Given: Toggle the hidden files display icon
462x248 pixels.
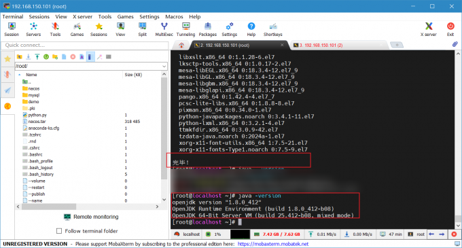Looking at the screenshot, I should click(90, 57).
